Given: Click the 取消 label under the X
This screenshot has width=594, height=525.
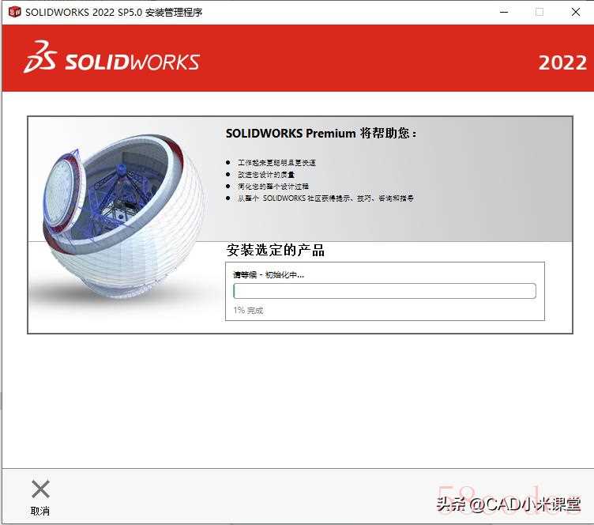Looking at the screenshot, I should (40, 511).
